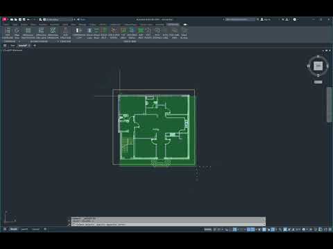Switch to the Layout1 tab
This screenshot has height=249, width=333.
24,229
